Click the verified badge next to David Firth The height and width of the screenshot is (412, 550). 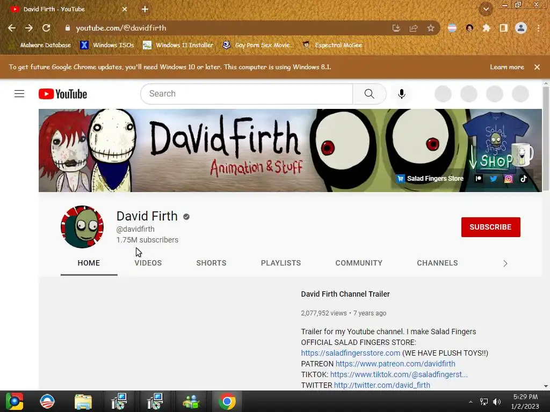[186, 217]
